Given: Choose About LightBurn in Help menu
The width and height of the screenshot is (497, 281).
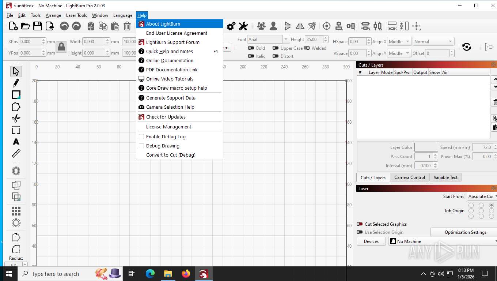Looking at the screenshot, I should click(179, 24).
